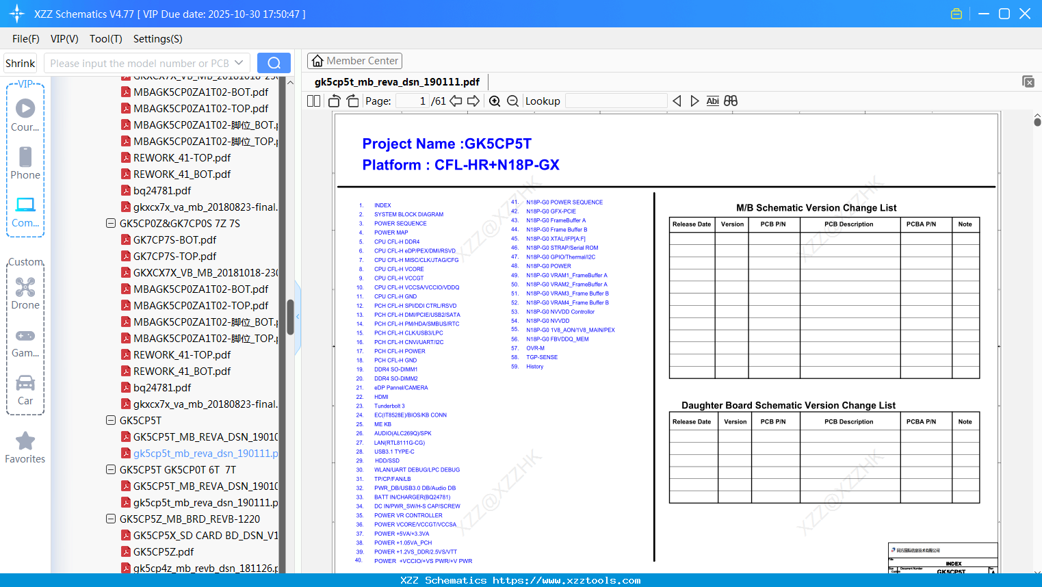Viewport: 1042px width, 587px height.
Task: Open the File(F) menu
Action: point(26,39)
